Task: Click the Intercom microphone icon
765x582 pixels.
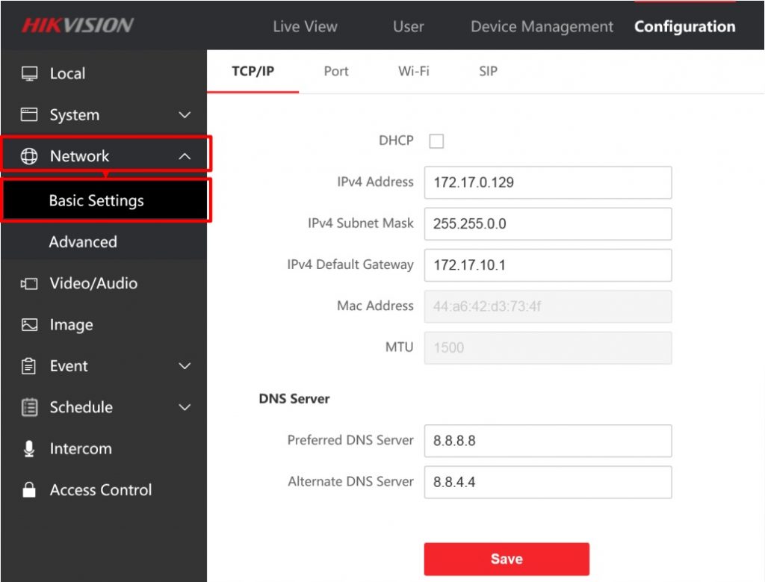Action: [x=29, y=449]
